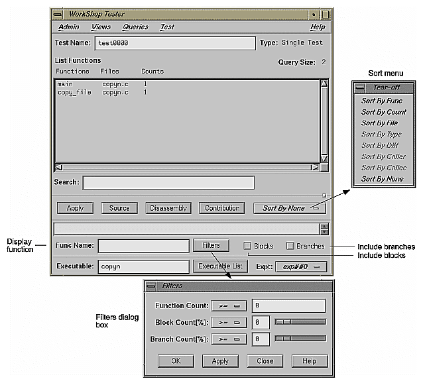Choose Sort By None in tear-off menu

(x=383, y=179)
